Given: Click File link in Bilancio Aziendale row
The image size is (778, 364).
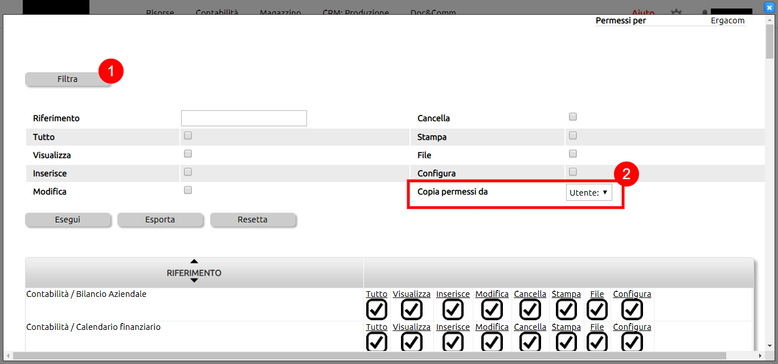Looking at the screenshot, I should 597,294.
